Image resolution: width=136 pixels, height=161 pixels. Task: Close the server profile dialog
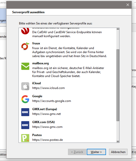coord(128,5)
